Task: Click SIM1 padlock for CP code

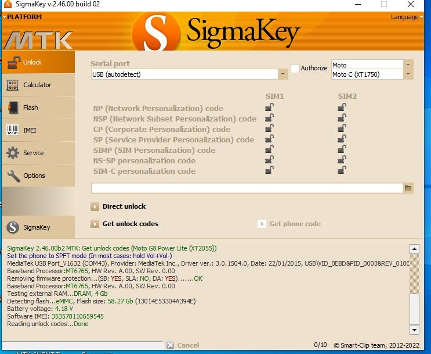Action: (269, 128)
